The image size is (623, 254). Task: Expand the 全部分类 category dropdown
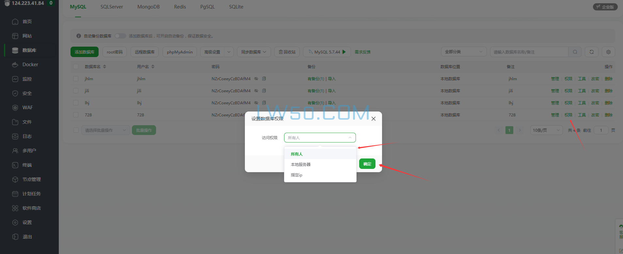(x=463, y=52)
